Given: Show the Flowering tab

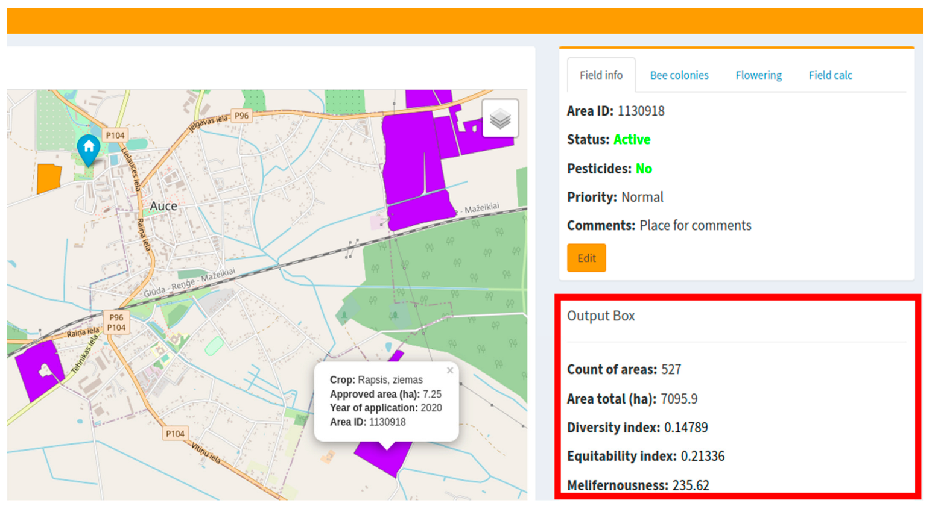Looking at the screenshot, I should click(758, 75).
